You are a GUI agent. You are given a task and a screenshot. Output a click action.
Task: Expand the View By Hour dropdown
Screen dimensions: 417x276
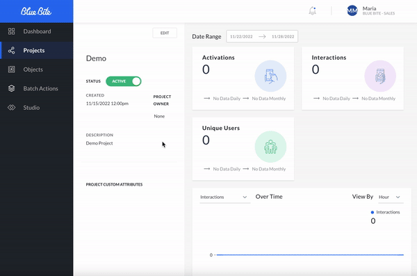[x=391, y=197]
